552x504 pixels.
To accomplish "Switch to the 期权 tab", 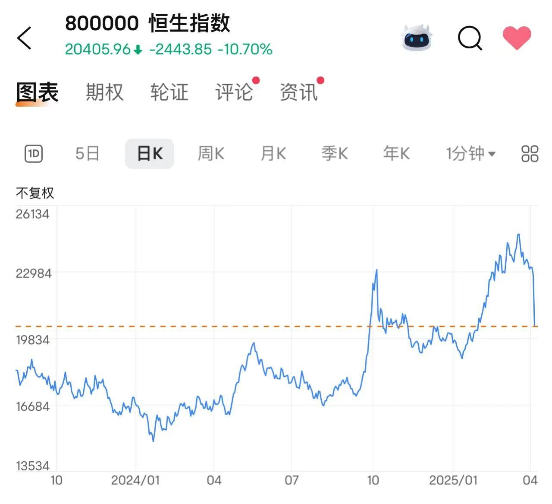I will [x=104, y=92].
